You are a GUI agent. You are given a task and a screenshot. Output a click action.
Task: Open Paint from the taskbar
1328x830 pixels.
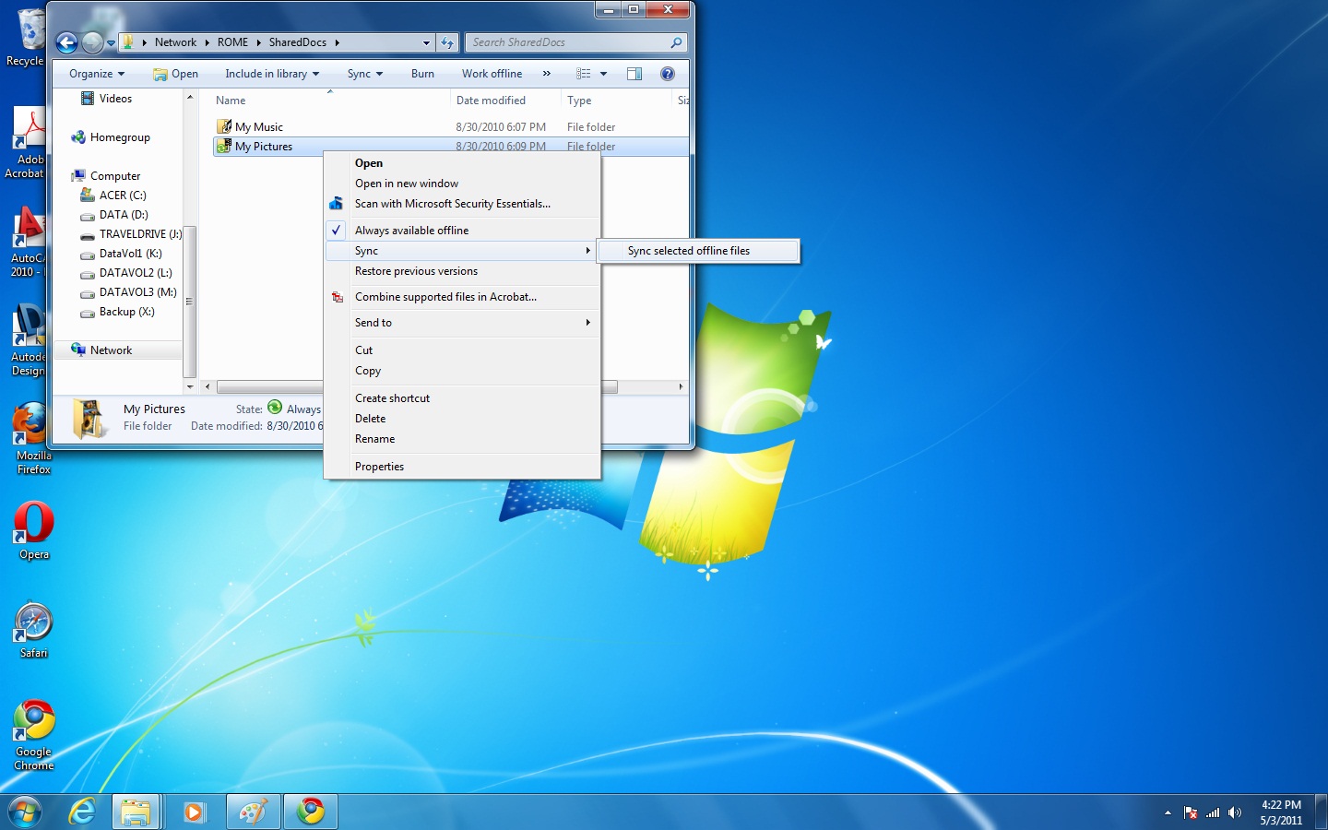253,812
